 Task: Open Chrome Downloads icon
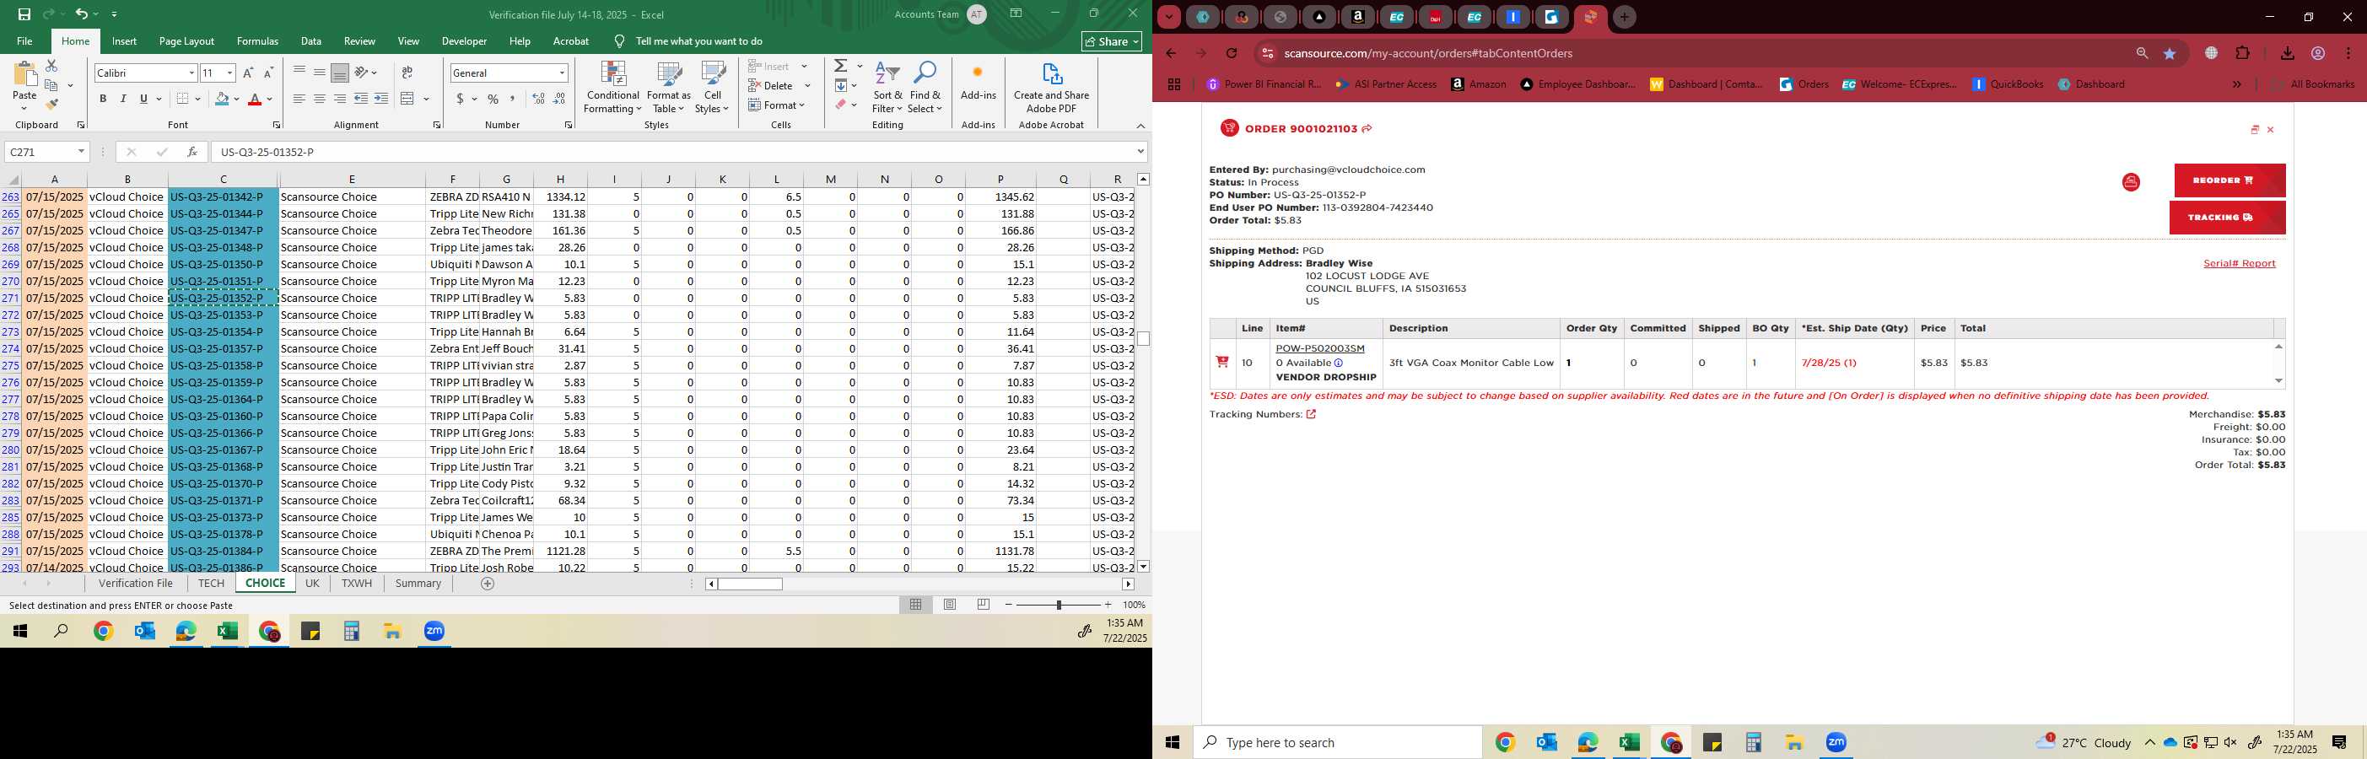click(x=2287, y=53)
